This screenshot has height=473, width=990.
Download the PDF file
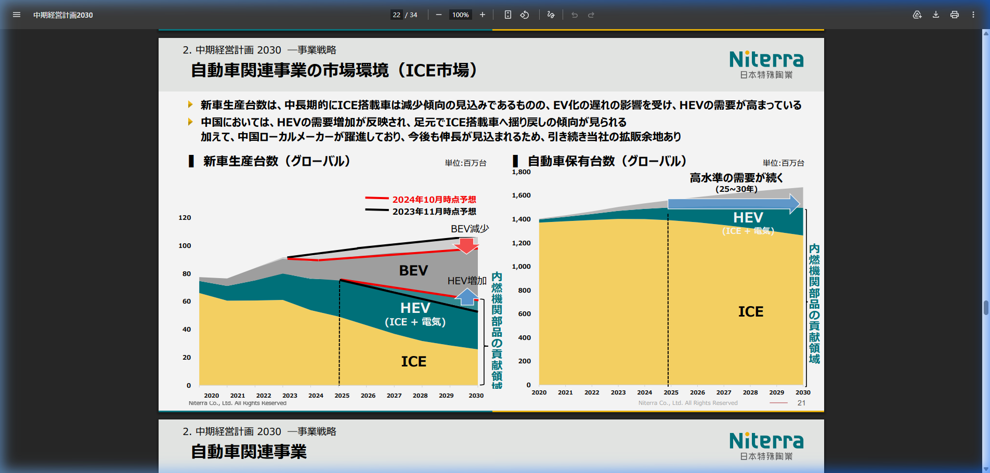tap(936, 15)
